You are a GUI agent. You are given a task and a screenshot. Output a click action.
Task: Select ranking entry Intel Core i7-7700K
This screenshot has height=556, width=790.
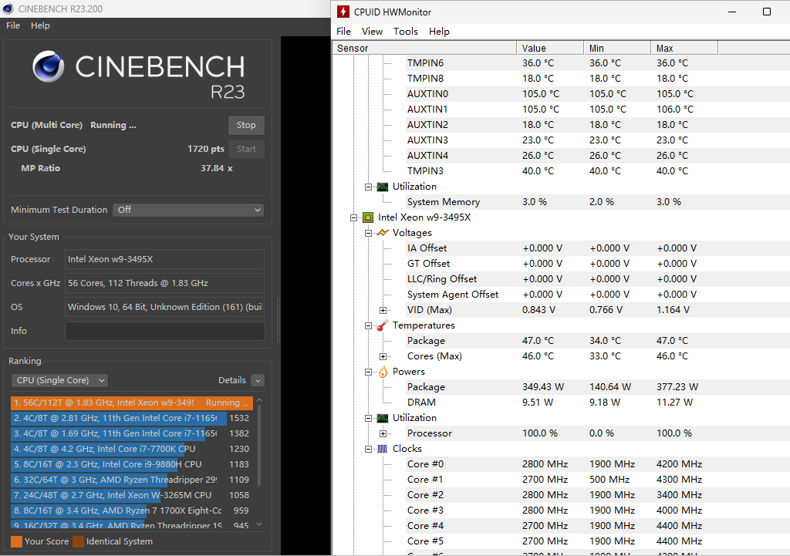coord(132,450)
